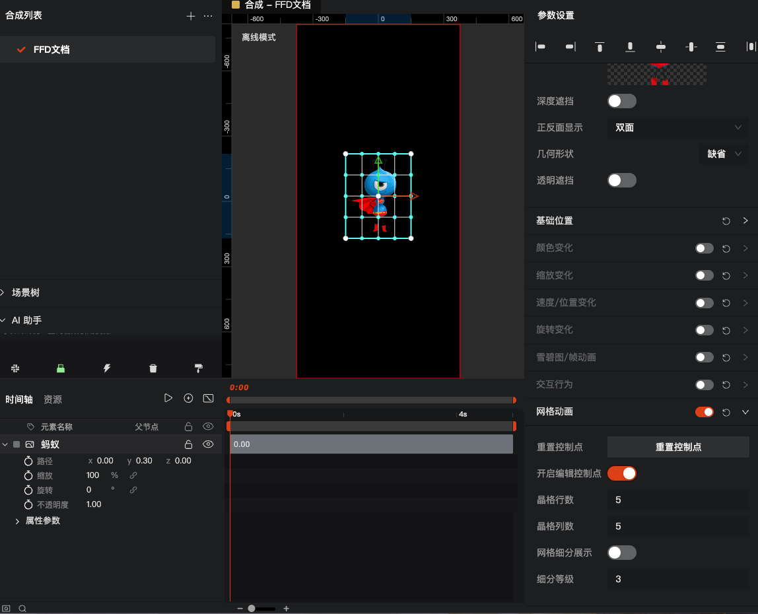Screen dimensions: 758x614
Task: Click align vertical centers icon
Action: 661,46
